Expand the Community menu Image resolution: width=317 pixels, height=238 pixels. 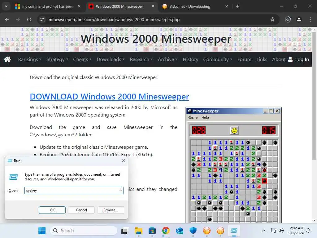(218, 59)
